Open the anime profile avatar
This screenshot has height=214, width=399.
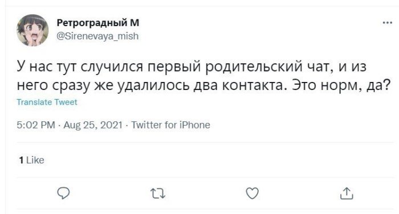click(x=32, y=30)
